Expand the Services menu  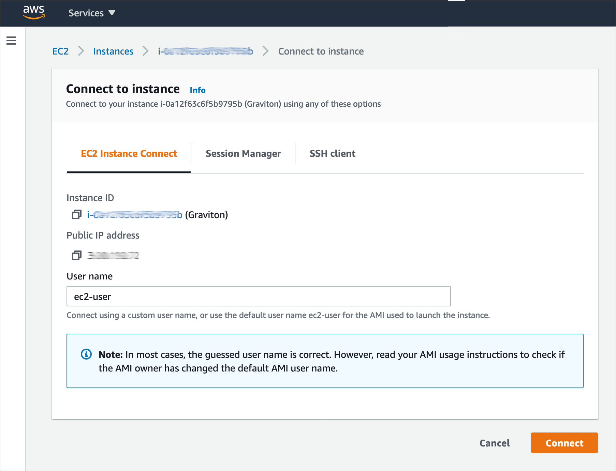pyautogui.click(x=86, y=13)
